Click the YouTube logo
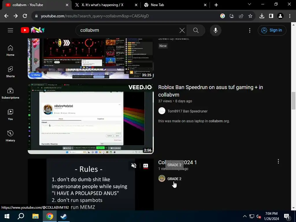The width and height of the screenshot is (296, 222). pos(33,30)
